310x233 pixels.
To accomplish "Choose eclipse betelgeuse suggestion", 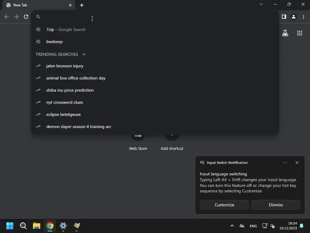I will tap(155, 114).
